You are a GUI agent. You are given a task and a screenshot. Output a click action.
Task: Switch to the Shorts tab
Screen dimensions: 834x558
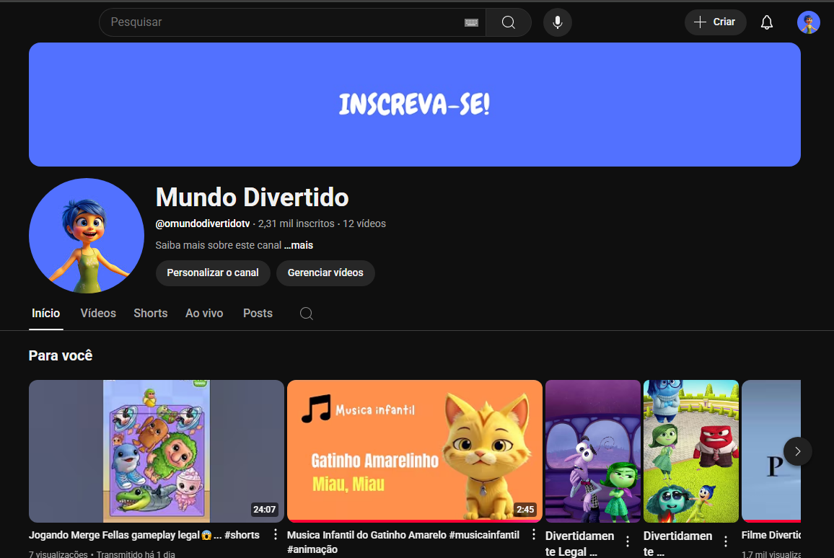(151, 314)
